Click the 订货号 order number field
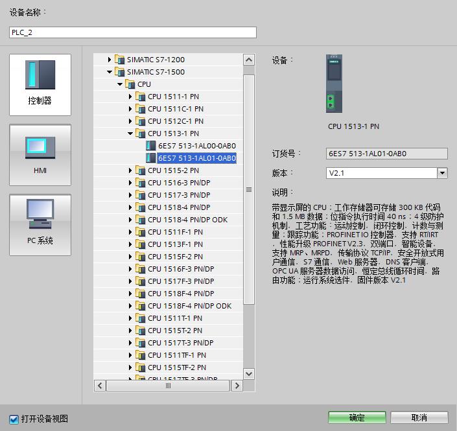The height and width of the screenshot is (431, 457). pyautogui.click(x=387, y=154)
